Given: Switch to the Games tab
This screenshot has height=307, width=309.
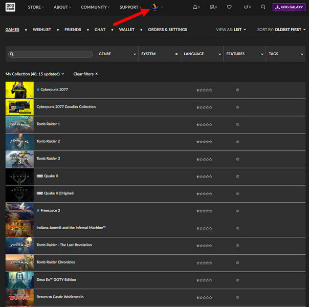Looking at the screenshot, I should [12, 30].
